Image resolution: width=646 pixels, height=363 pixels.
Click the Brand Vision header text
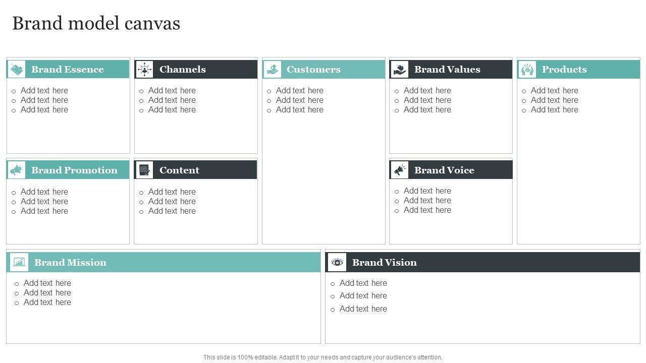click(385, 262)
